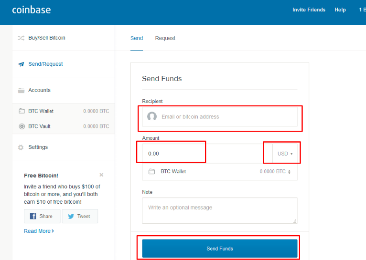Click the Accounts folder icon
This screenshot has height=260, width=366.
pyautogui.click(x=21, y=90)
